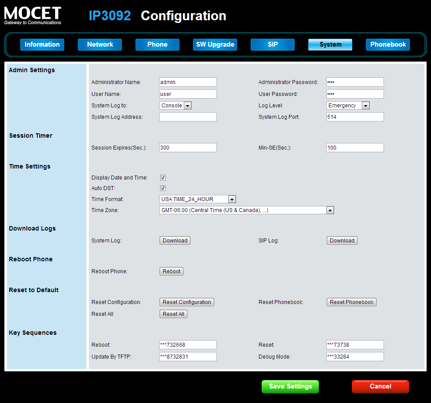Edit the Reset key sequence field
This screenshot has width=431, height=403.
click(355, 345)
